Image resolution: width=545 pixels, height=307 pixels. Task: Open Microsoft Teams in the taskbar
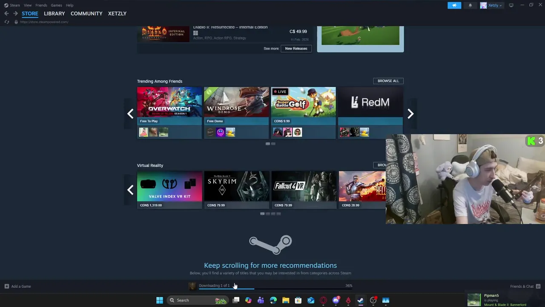[261, 300]
